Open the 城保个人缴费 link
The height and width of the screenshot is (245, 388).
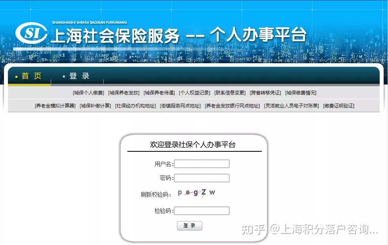(88, 93)
